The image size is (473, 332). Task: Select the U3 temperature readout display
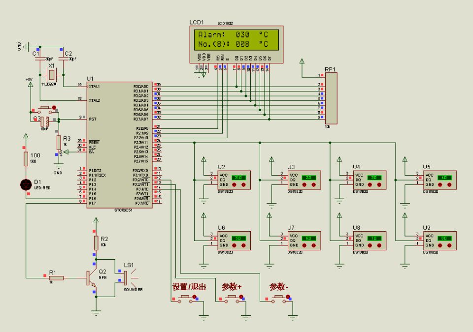(309, 178)
